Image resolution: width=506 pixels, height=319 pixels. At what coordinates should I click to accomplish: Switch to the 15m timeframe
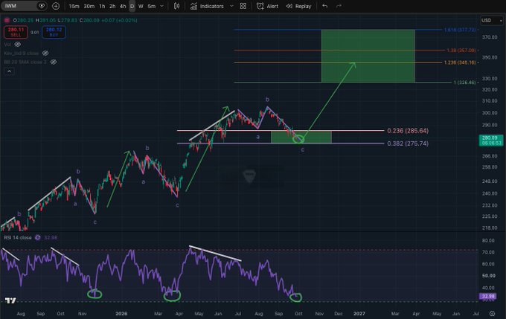[x=74, y=6]
